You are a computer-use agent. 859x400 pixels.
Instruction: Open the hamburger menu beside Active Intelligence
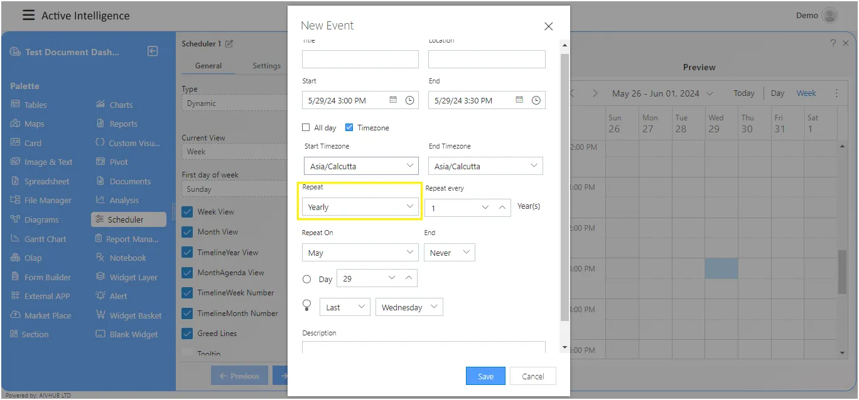(x=28, y=15)
